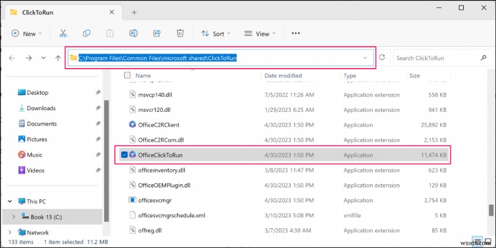Sort by the Type column header
The image size is (496, 248).
point(350,75)
